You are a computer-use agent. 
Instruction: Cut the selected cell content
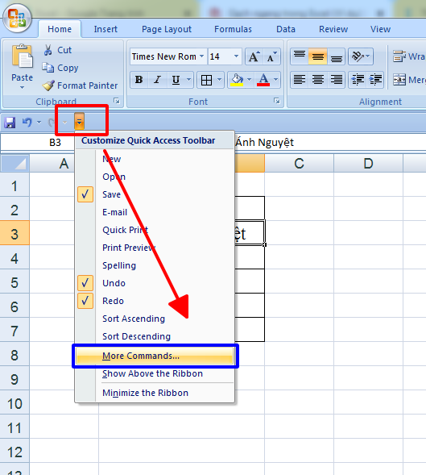pyautogui.click(x=57, y=50)
